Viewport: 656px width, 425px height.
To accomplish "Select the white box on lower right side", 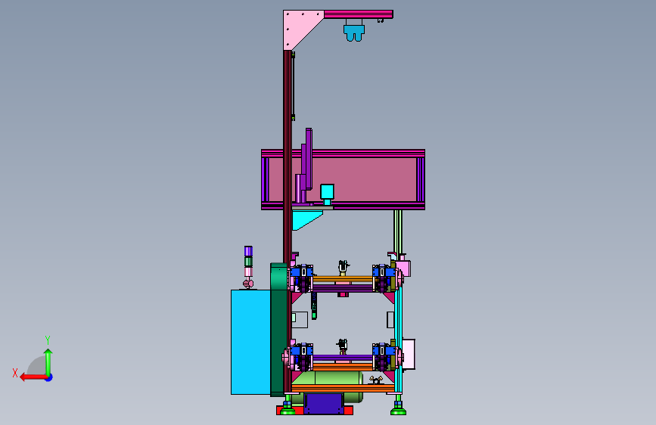I will click(x=409, y=355).
